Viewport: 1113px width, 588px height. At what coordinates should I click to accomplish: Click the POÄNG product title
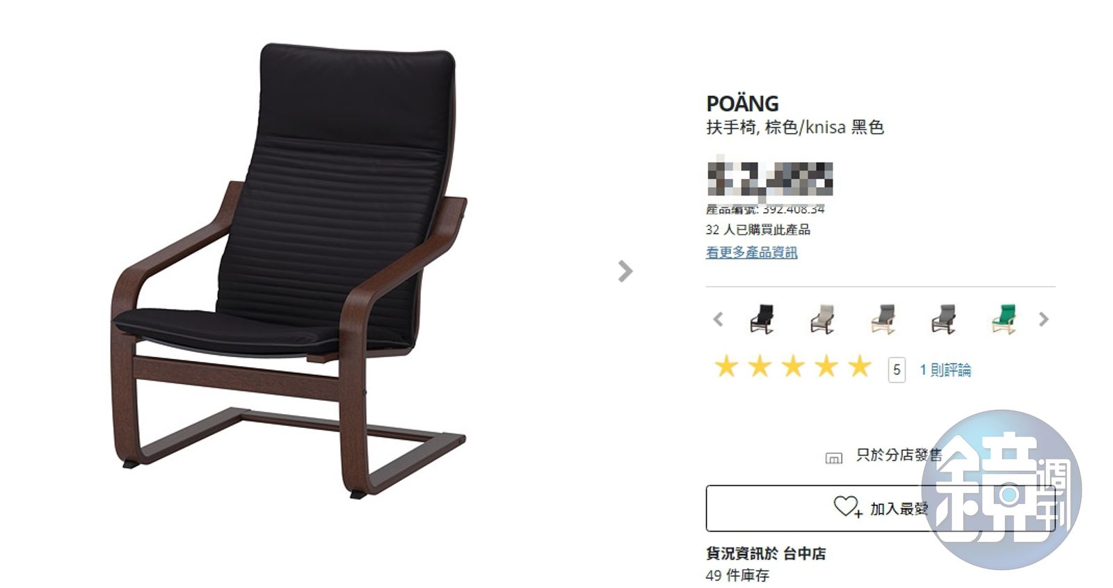click(x=742, y=103)
